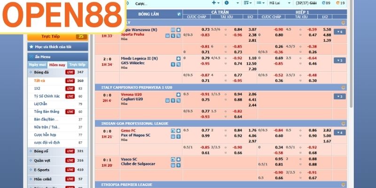
Task: Open the Tỷ Số Chính Xác bet type
Action: coord(47,96)
